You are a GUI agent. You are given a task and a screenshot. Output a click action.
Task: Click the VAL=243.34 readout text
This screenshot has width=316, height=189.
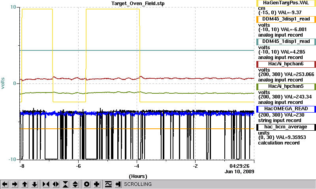[x=298, y=97]
